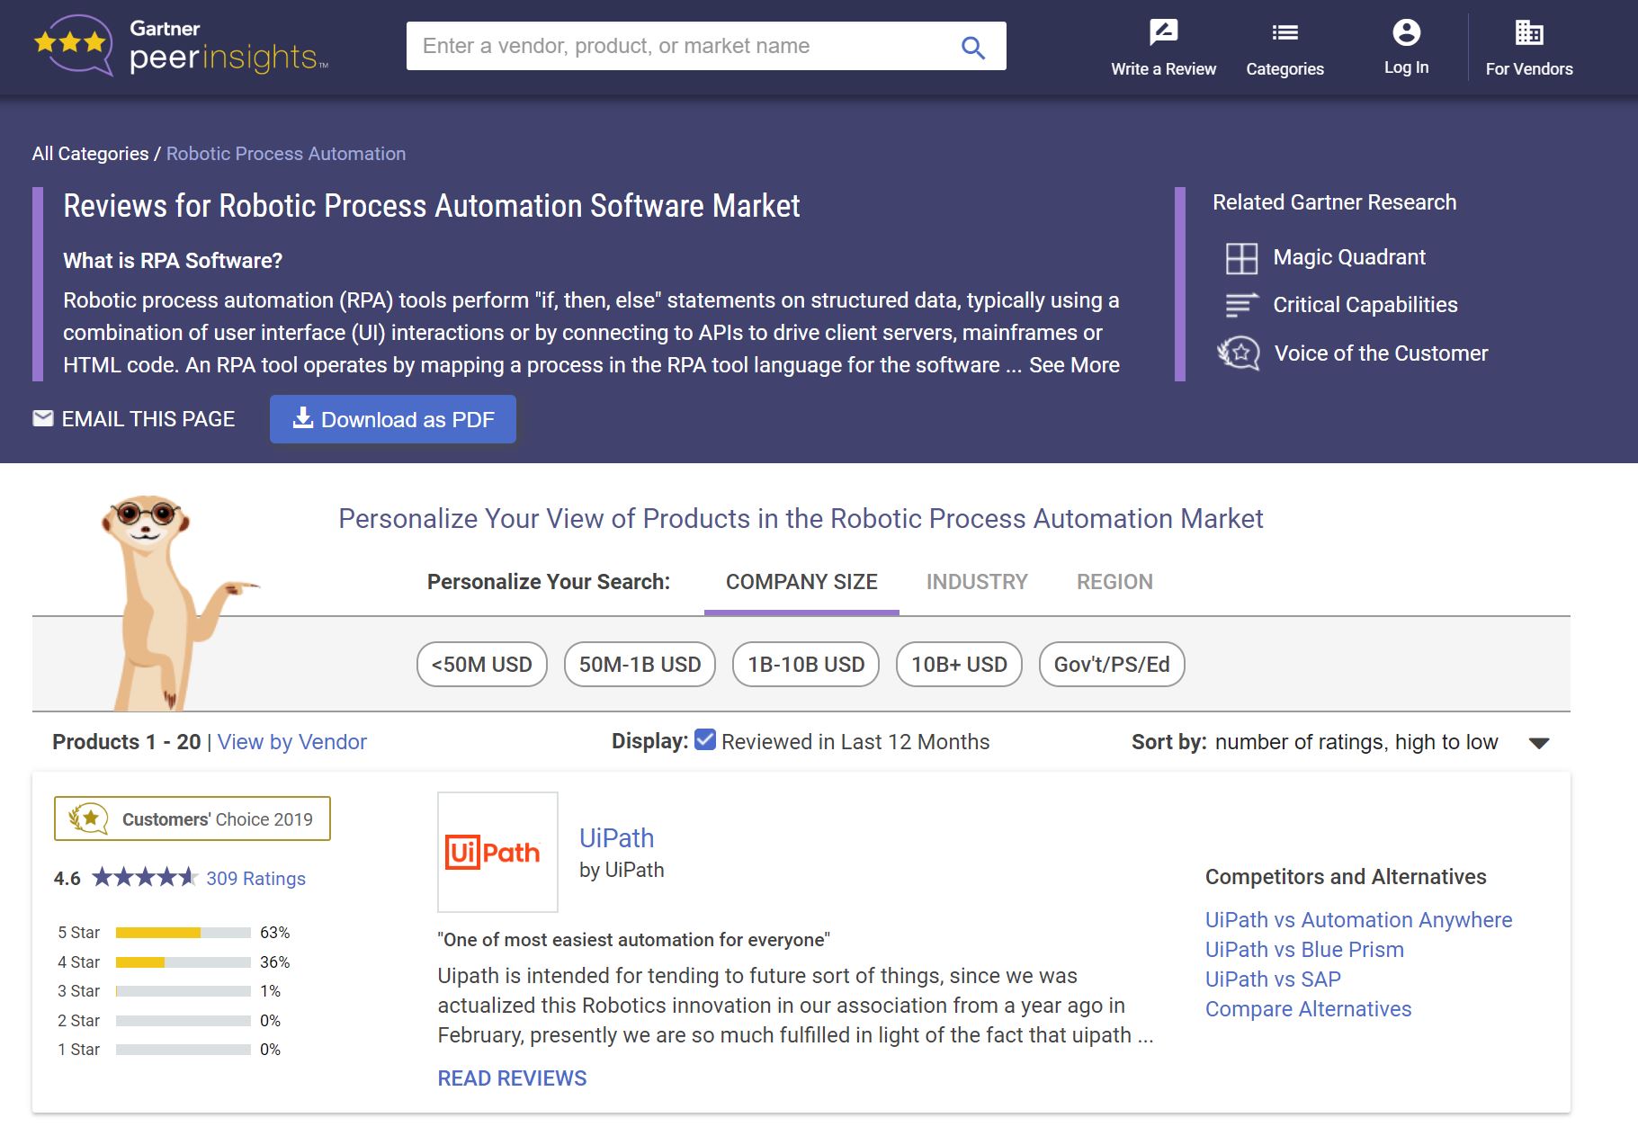Click the Critical Capabilities icon

(x=1241, y=306)
